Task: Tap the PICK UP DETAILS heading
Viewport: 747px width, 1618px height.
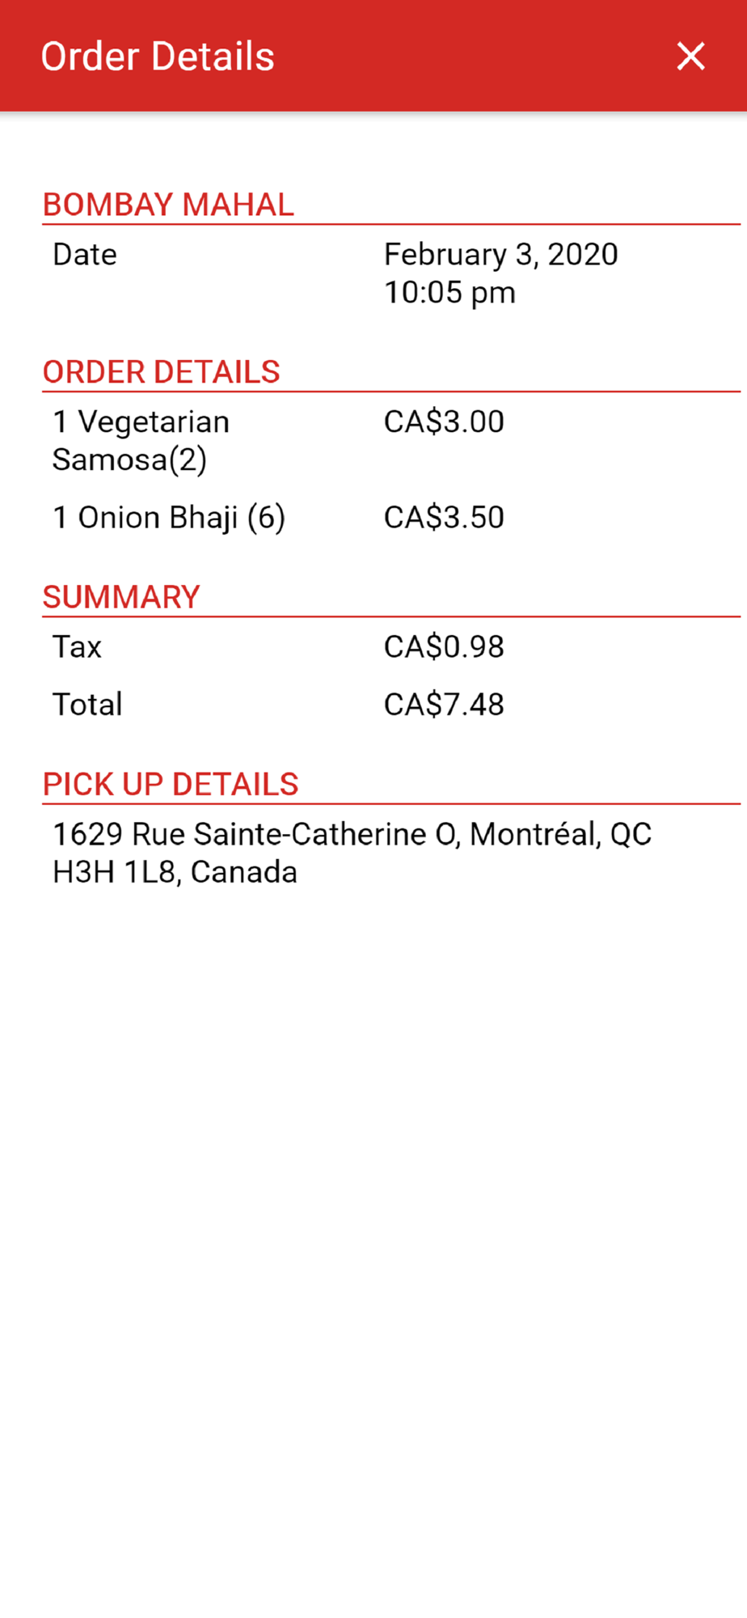Action: pos(171,785)
